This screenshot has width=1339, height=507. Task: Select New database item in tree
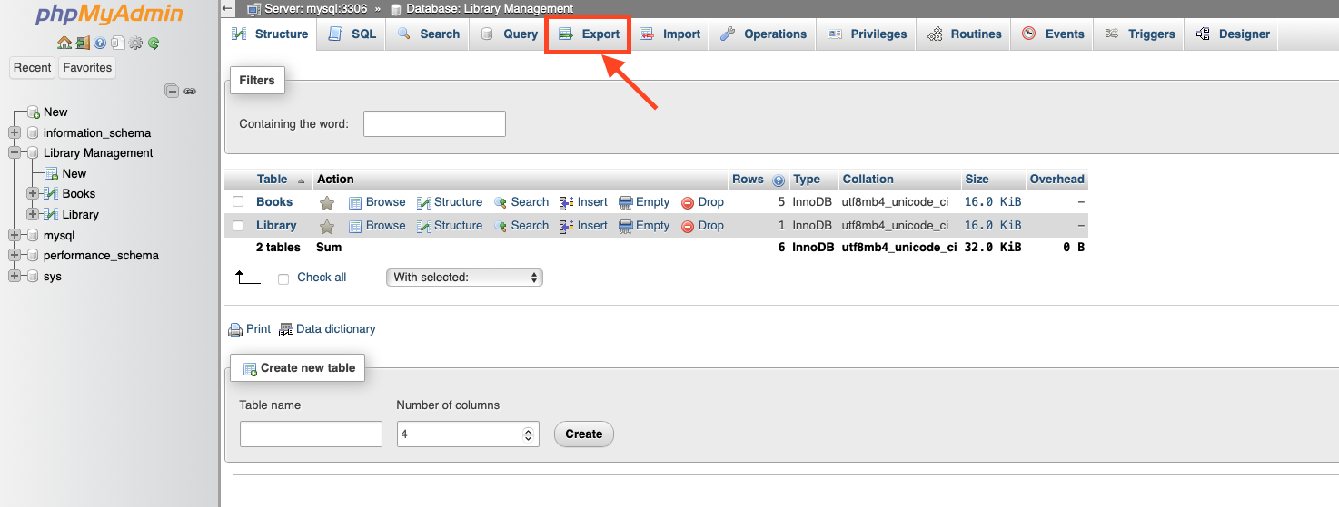coord(55,112)
